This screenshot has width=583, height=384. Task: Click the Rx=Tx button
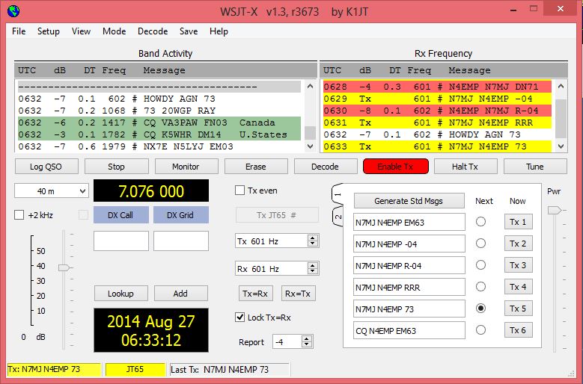pos(298,294)
